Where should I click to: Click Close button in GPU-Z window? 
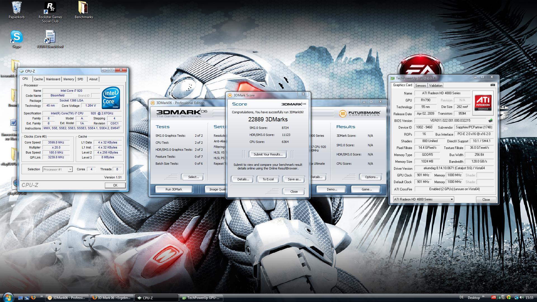tap(486, 200)
